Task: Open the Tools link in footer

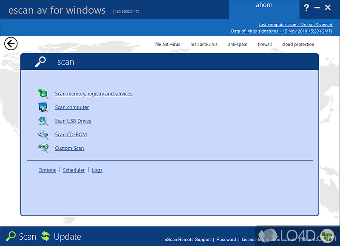Action: pos(291,240)
